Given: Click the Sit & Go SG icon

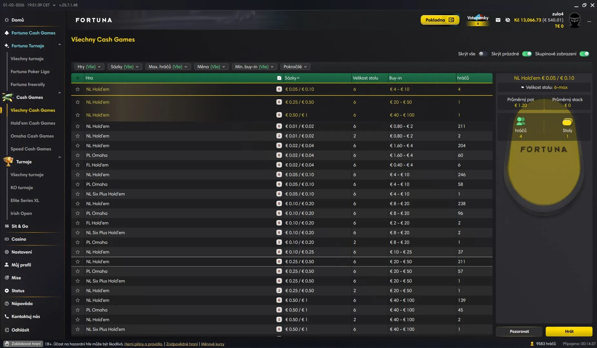Looking at the screenshot, I should click(7, 226).
